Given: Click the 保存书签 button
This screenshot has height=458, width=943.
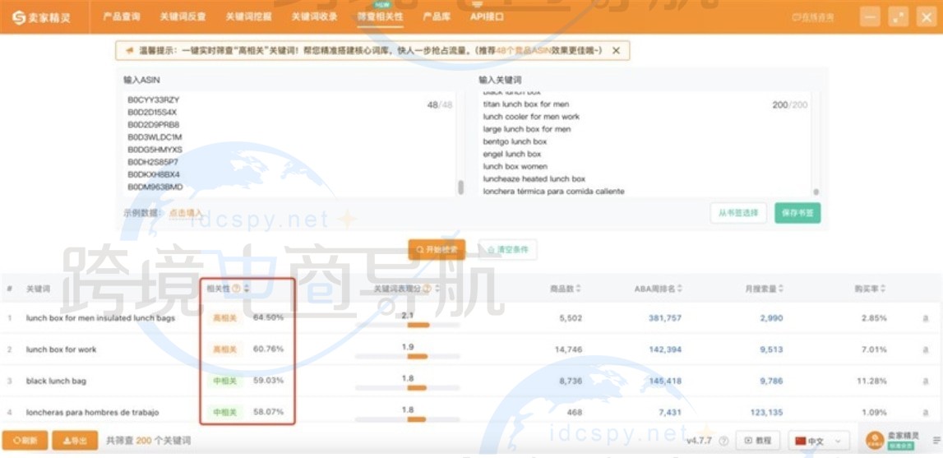Looking at the screenshot, I should tap(797, 212).
